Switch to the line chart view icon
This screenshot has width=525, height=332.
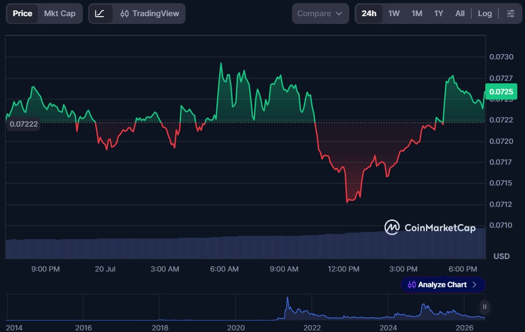pyautogui.click(x=100, y=14)
